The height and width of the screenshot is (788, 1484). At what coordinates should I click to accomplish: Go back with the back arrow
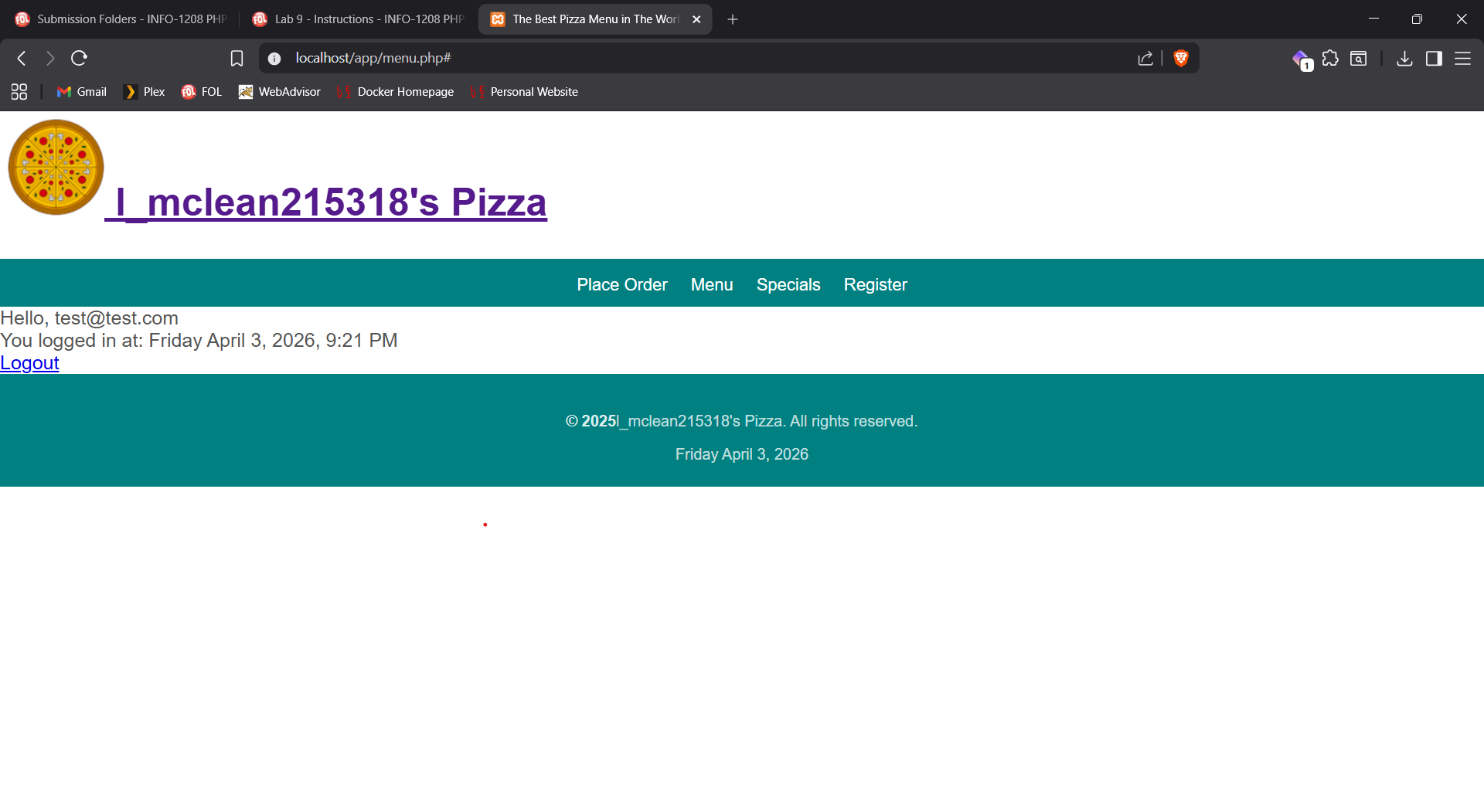tap(22, 58)
